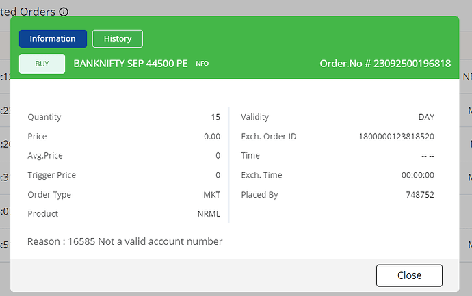Viewport: 472px width, 296px height.
Task: Select the Information tab
Action: point(53,39)
